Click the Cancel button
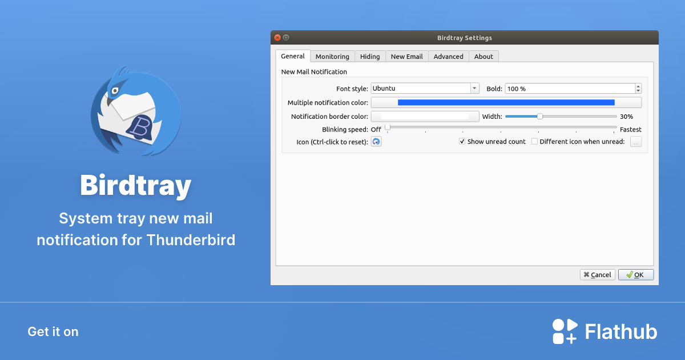Image resolution: width=685 pixels, height=360 pixels. (x=597, y=274)
